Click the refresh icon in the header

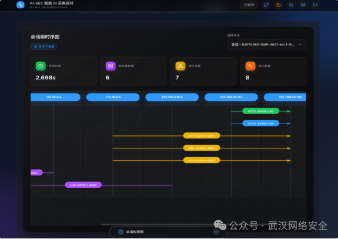click(x=266, y=5)
